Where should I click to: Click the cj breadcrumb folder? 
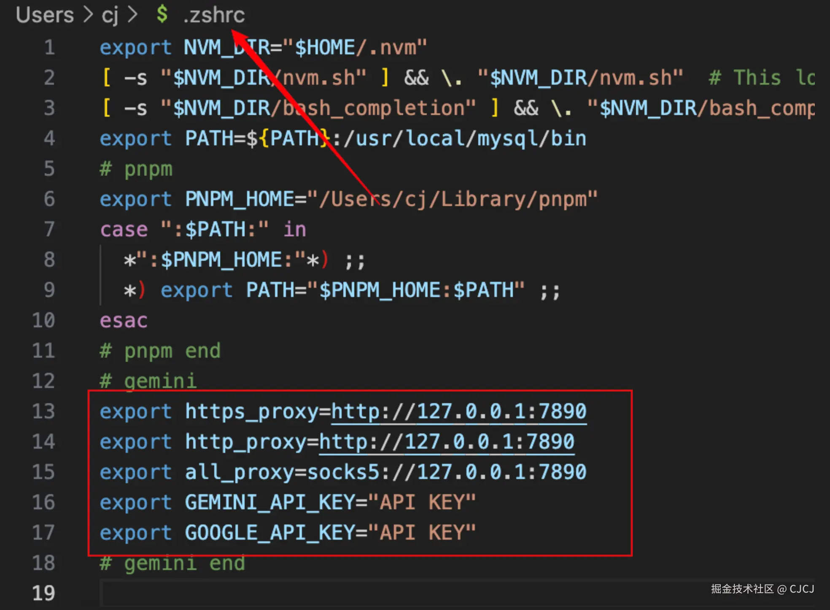[110, 15]
